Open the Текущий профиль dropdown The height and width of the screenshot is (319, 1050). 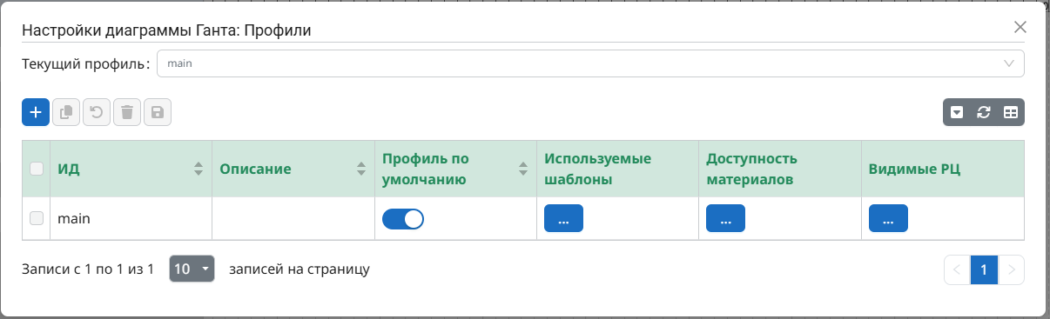[590, 63]
